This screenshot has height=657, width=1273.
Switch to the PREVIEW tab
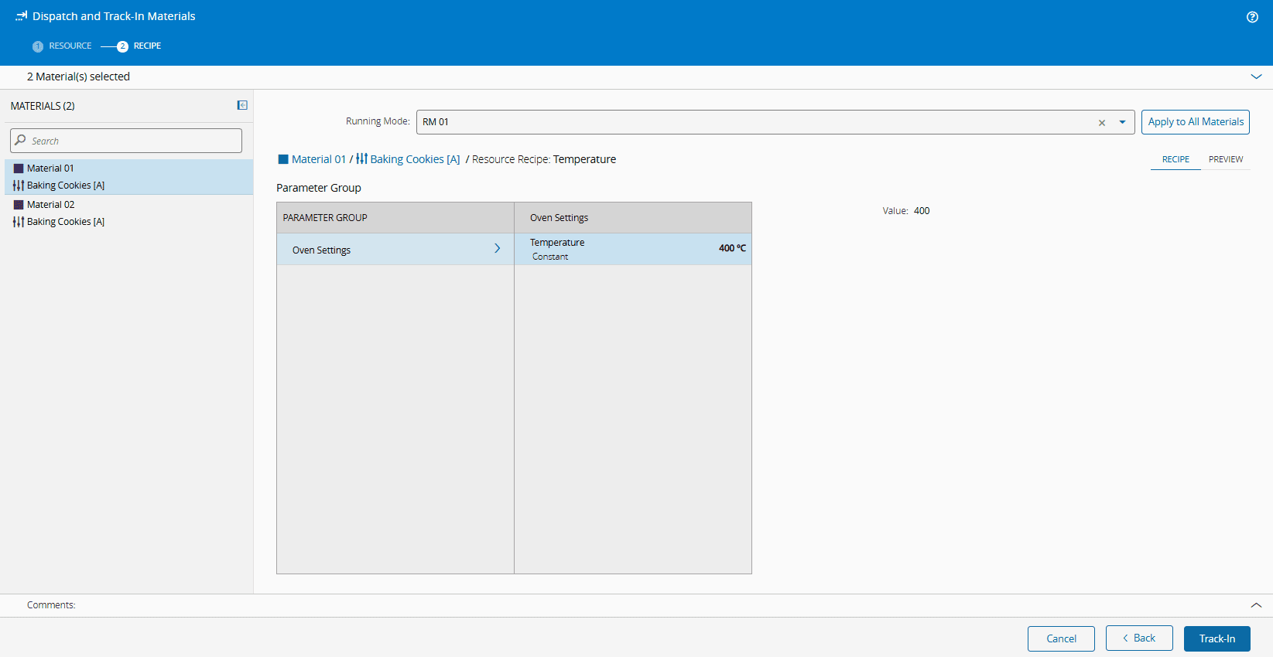(1226, 159)
